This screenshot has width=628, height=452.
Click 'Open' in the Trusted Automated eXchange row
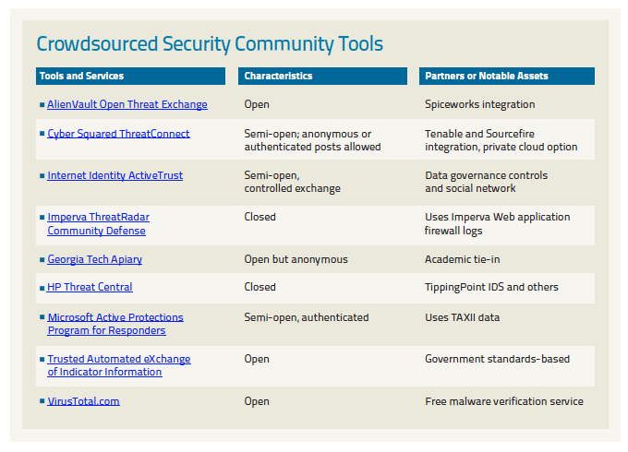pos(257,359)
